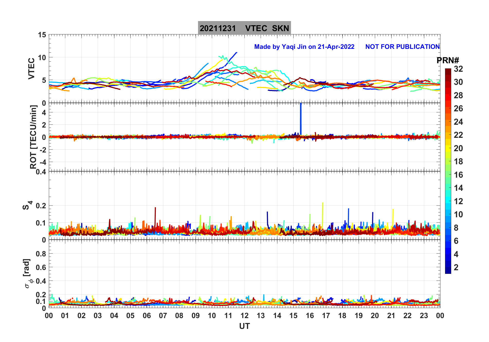Click the "PRN#" colorbar heading
Screen dimensions: 489x342
448,60
